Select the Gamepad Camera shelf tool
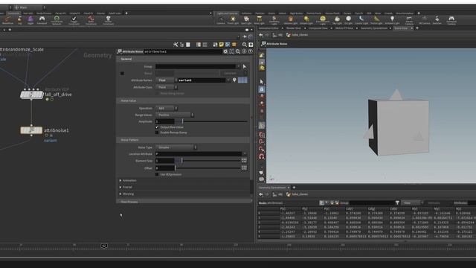Image resolution: width=476 pixels, height=268 pixels. click(x=451, y=20)
